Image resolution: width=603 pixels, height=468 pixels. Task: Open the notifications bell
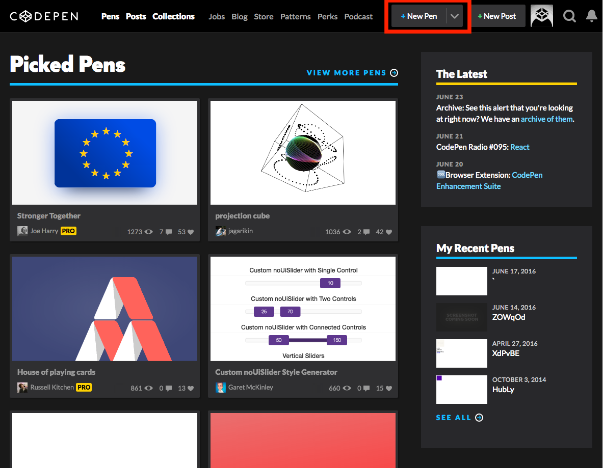point(591,16)
